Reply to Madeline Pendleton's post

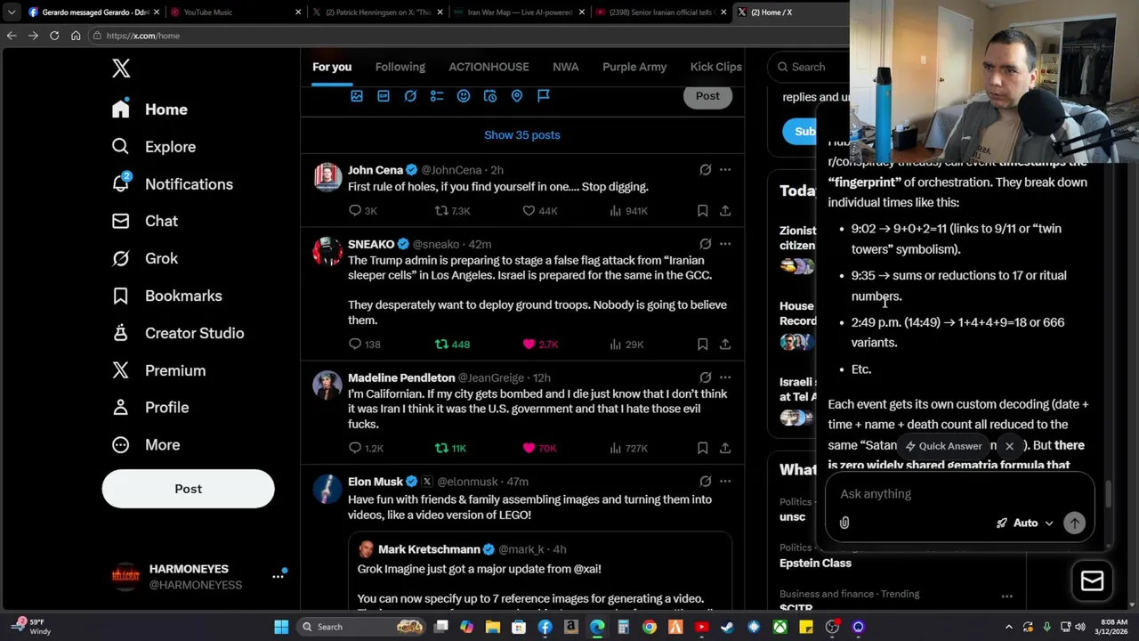366,449
